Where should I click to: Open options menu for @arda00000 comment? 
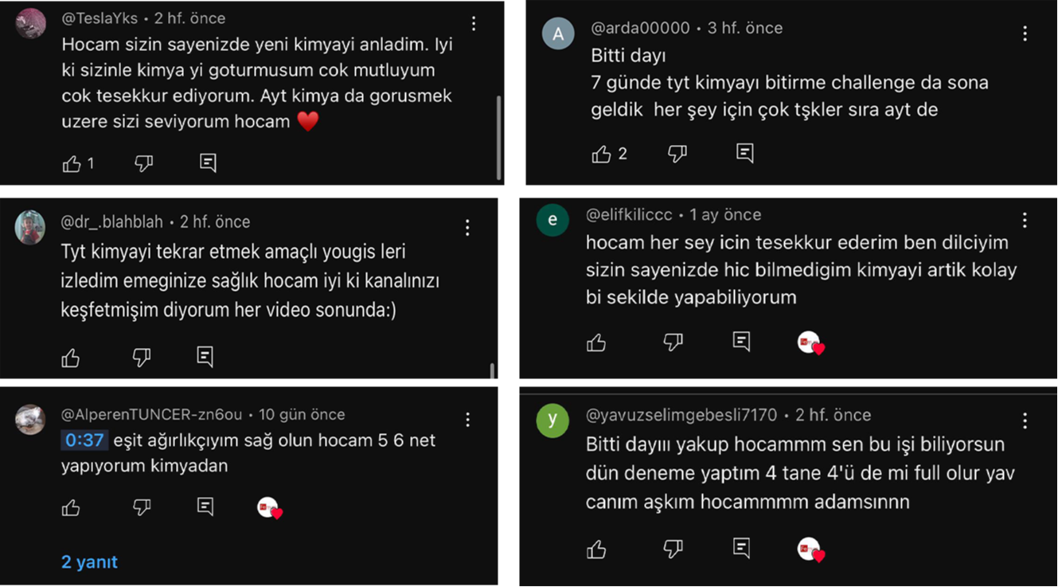1025,33
